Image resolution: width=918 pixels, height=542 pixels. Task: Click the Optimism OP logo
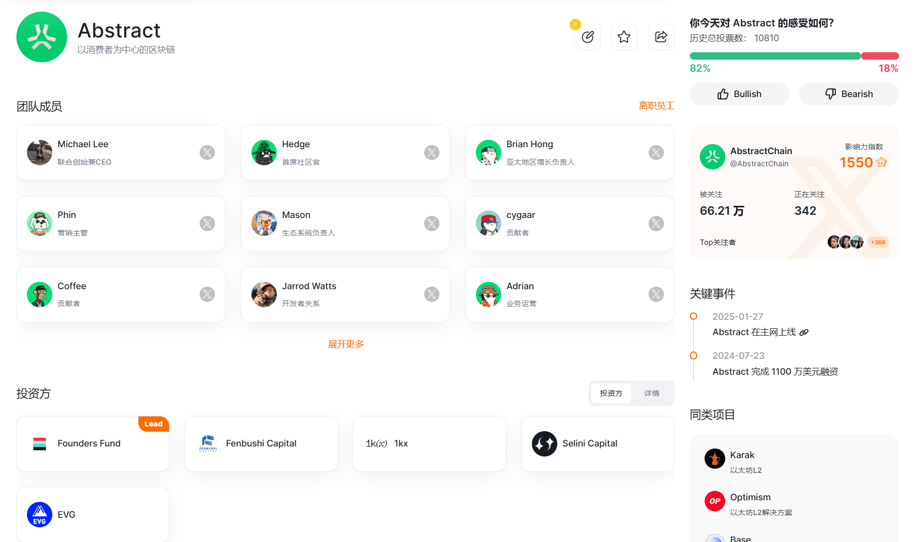pyautogui.click(x=715, y=501)
